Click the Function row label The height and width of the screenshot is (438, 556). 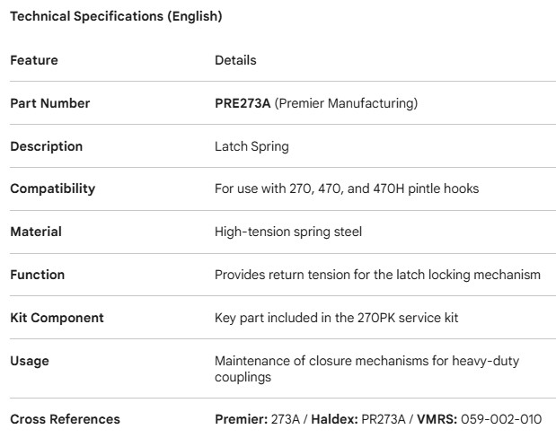point(37,275)
